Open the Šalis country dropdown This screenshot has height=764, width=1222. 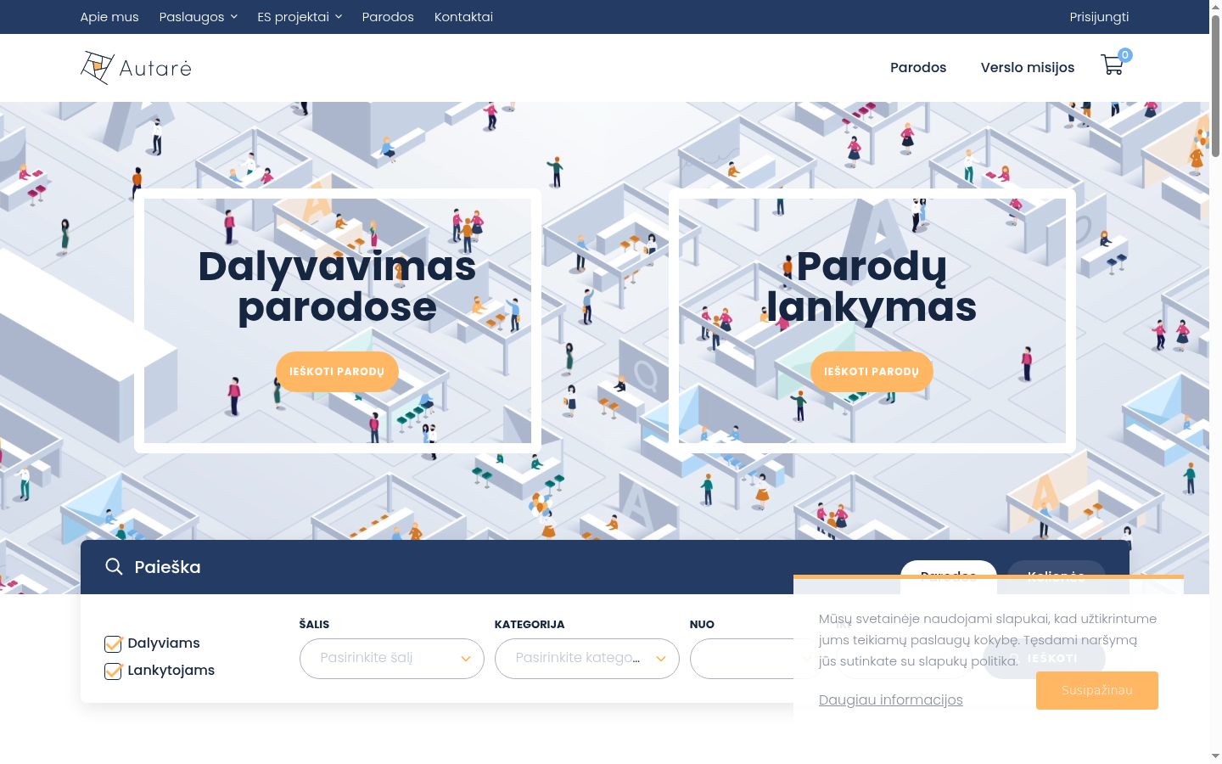click(x=392, y=658)
